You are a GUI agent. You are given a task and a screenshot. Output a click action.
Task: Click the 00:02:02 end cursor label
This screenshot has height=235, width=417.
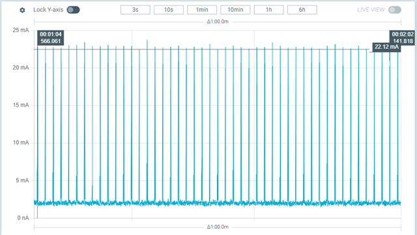tap(403, 38)
